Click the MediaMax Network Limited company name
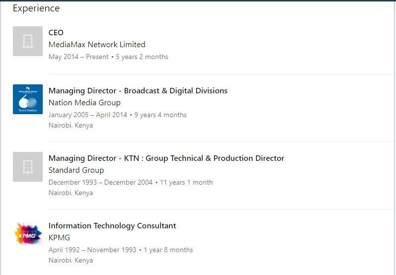The height and width of the screenshot is (275, 396). [x=97, y=44]
